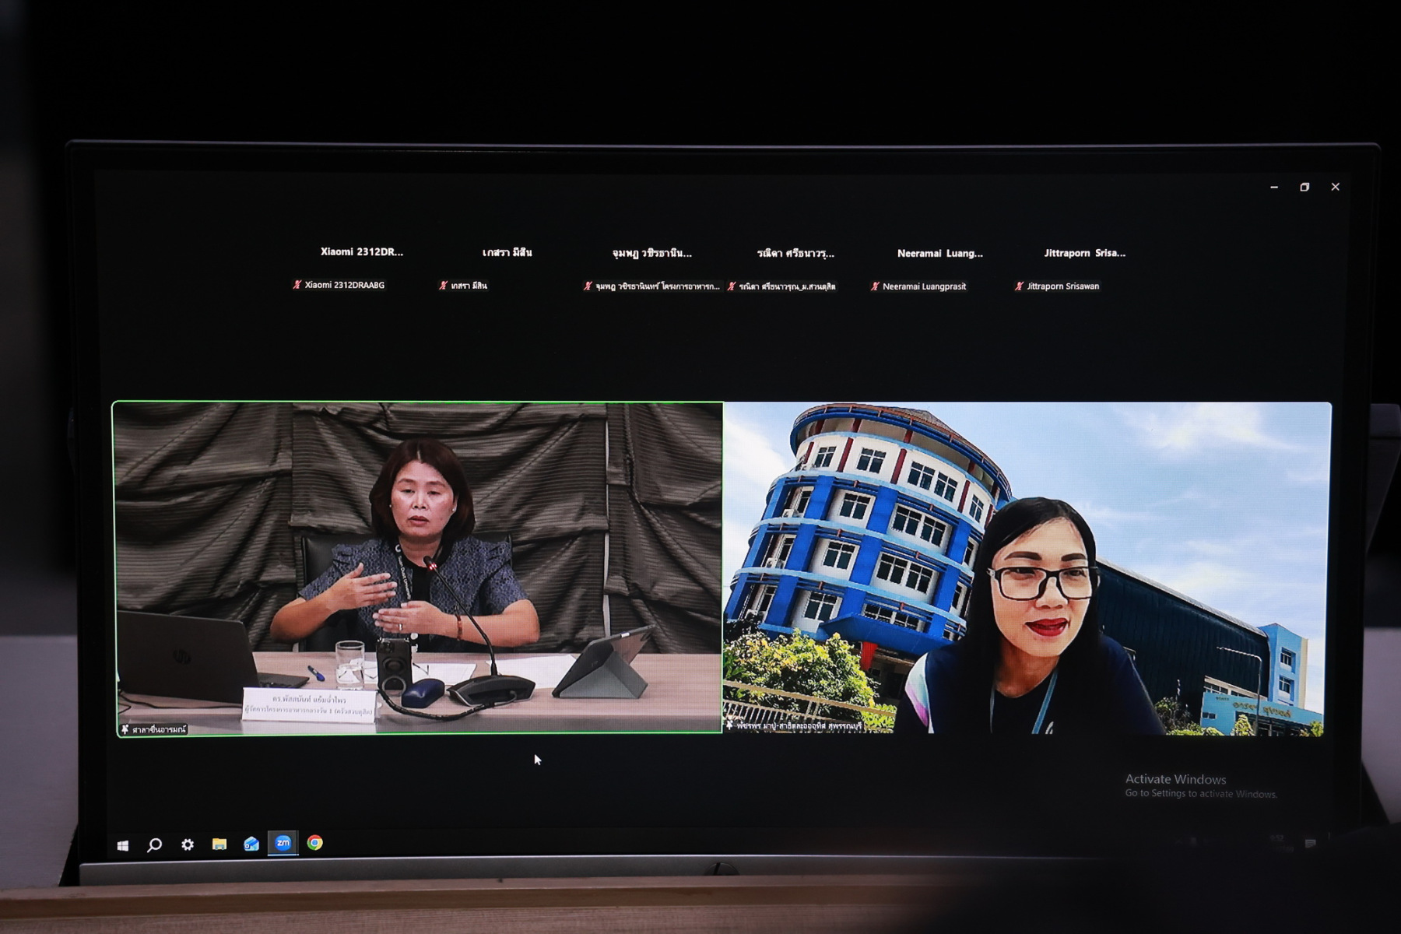Open File Explorer in the taskbar
This screenshot has height=934, width=1401.
click(219, 844)
